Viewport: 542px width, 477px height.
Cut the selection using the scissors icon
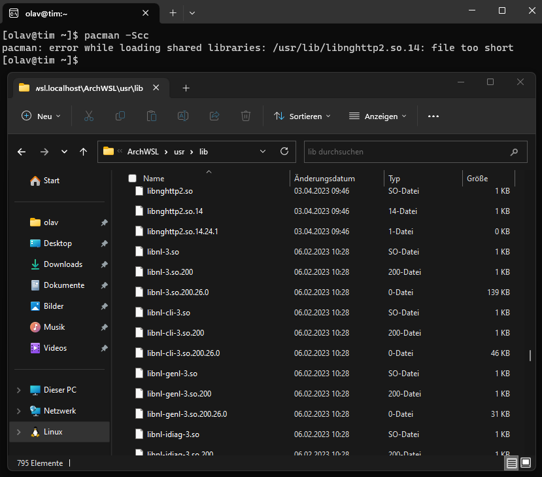pyautogui.click(x=88, y=116)
